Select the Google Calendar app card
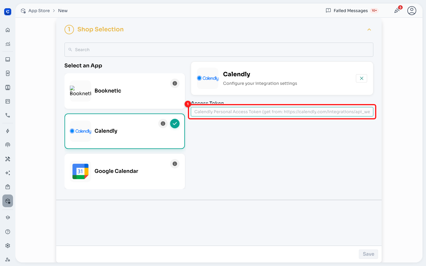Image resolution: width=426 pixels, height=266 pixels. pos(125,171)
